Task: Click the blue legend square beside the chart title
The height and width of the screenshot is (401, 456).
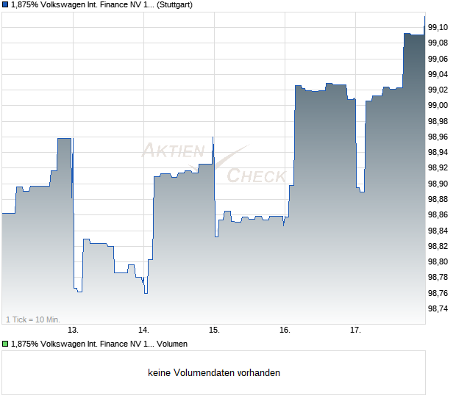Action: coord(5,5)
